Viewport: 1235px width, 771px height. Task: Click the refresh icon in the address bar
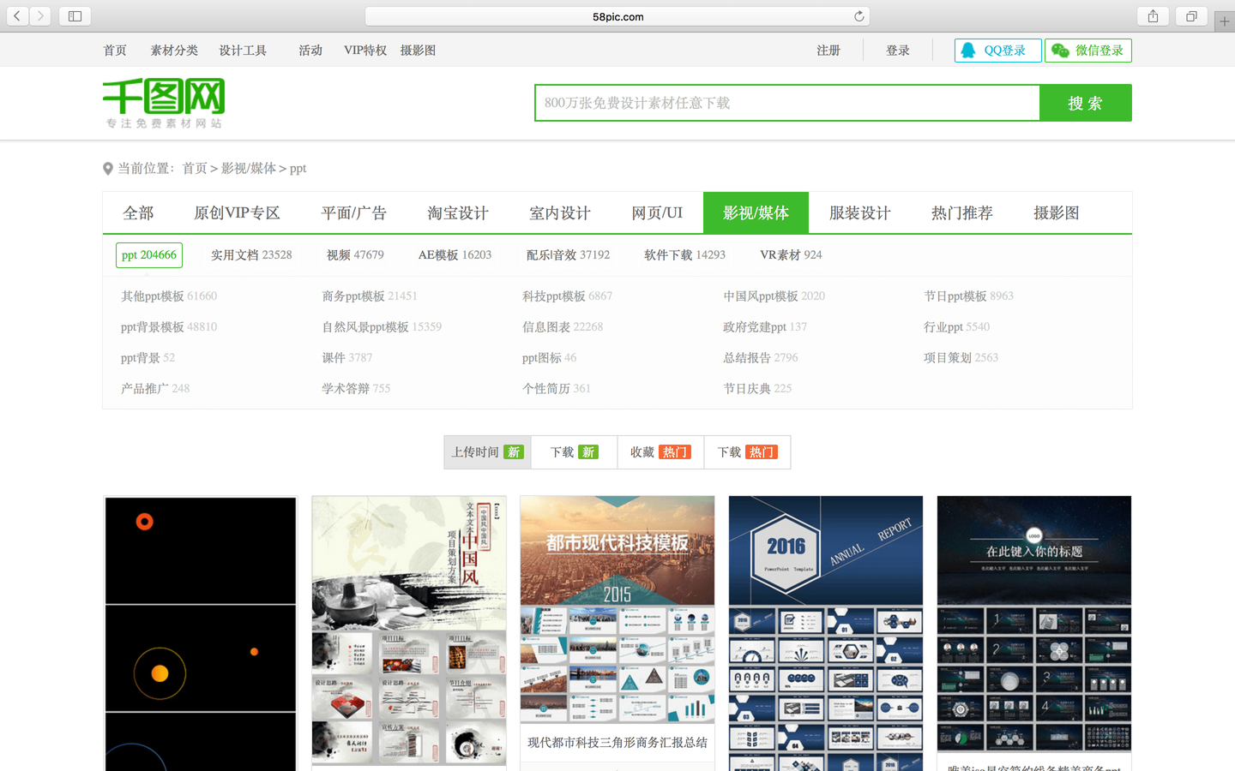858,15
